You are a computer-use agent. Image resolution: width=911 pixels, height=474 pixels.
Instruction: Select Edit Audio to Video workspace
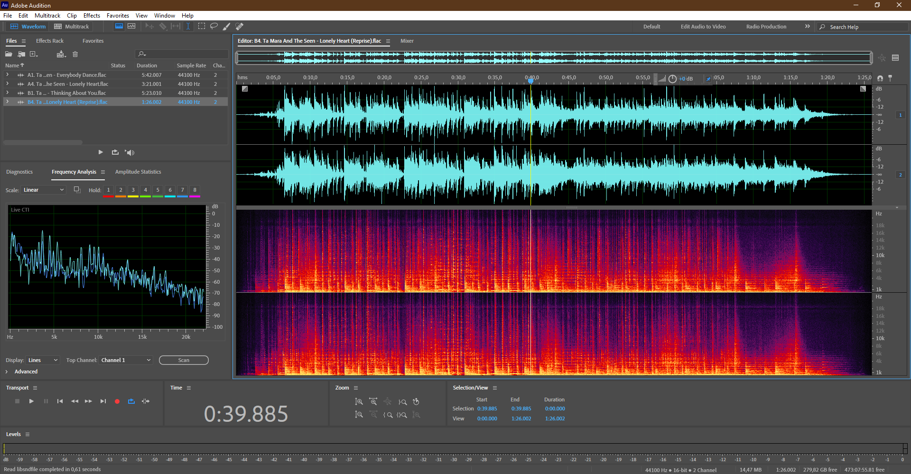coord(703,27)
